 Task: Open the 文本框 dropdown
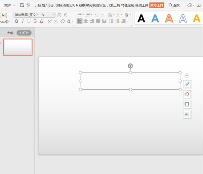click(5, 22)
